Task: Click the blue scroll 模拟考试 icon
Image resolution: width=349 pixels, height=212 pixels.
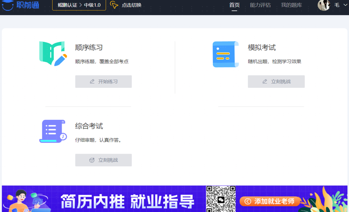Action: coord(225,54)
